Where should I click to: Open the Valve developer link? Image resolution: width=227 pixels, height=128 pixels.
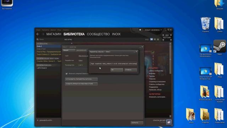(81, 60)
